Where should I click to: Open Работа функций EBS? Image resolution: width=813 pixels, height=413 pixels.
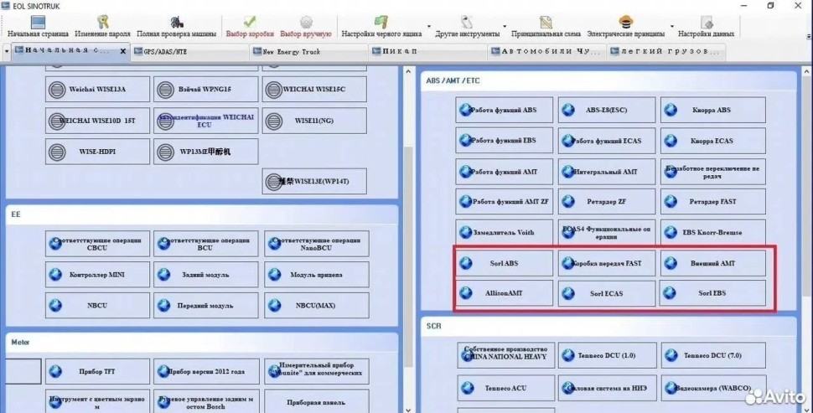pos(504,141)
